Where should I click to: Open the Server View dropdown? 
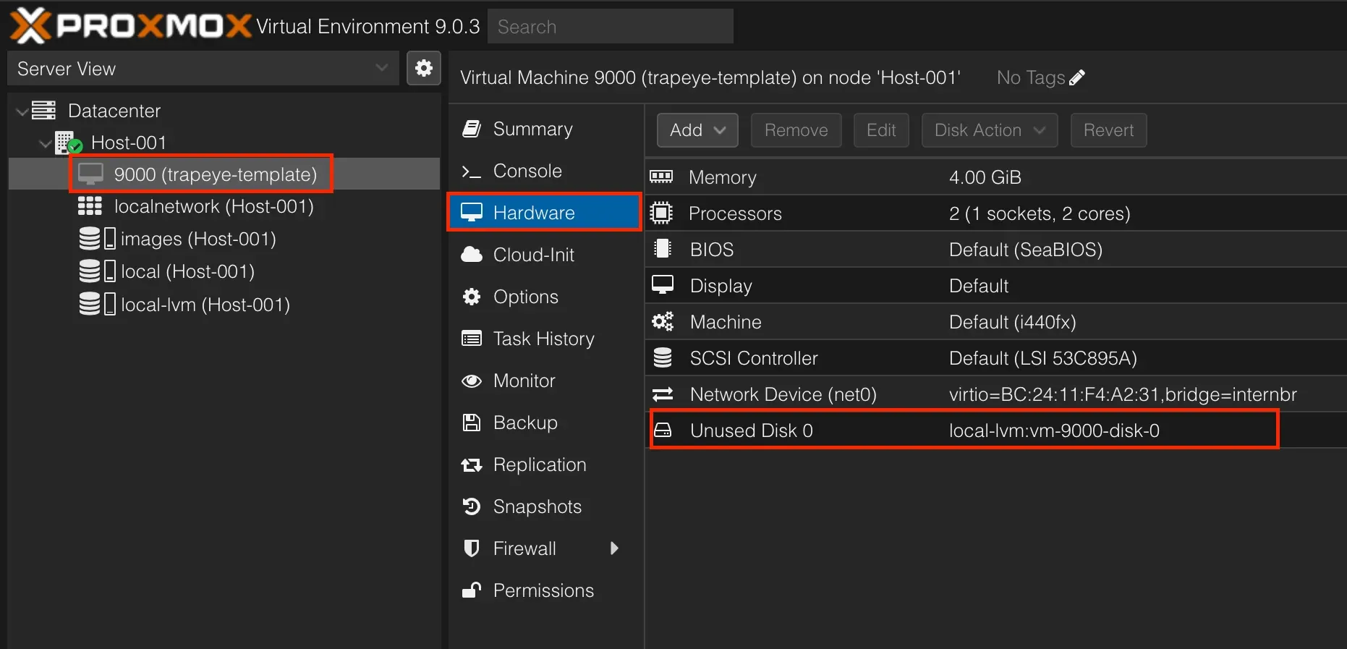203,69
